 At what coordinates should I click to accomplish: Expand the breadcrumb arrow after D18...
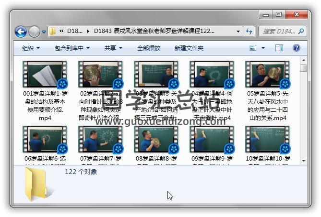coord(88,31)
